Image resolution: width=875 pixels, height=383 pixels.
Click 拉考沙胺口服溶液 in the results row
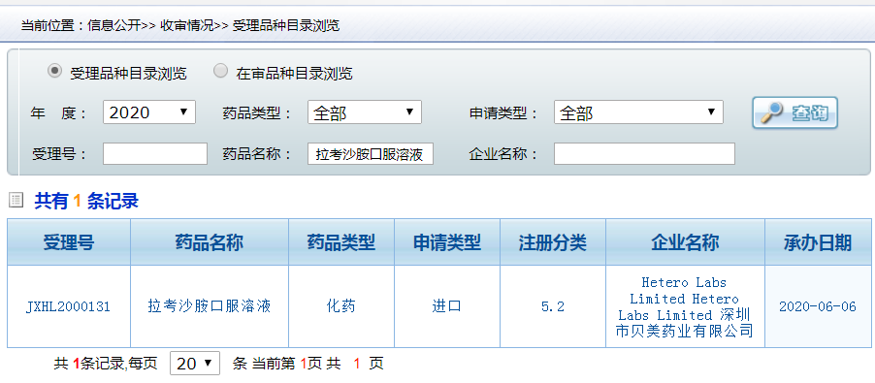[210, 306]
